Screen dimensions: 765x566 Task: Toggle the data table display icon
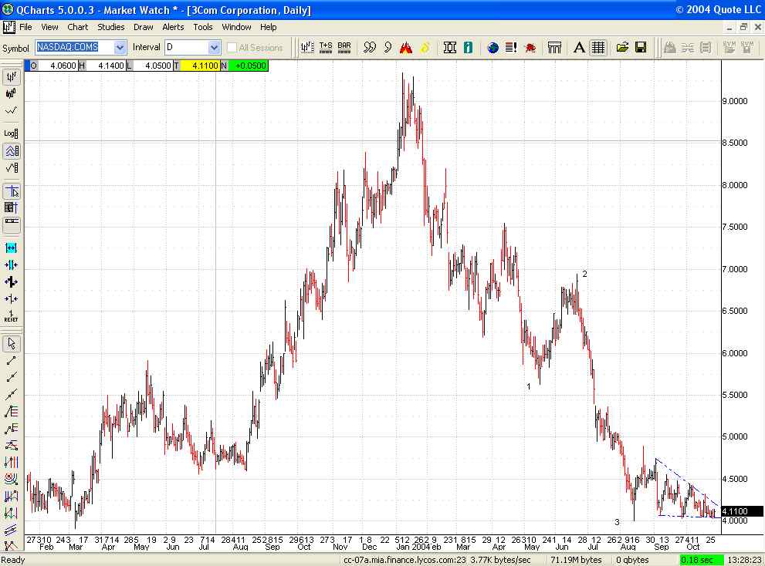pos(11,208)
